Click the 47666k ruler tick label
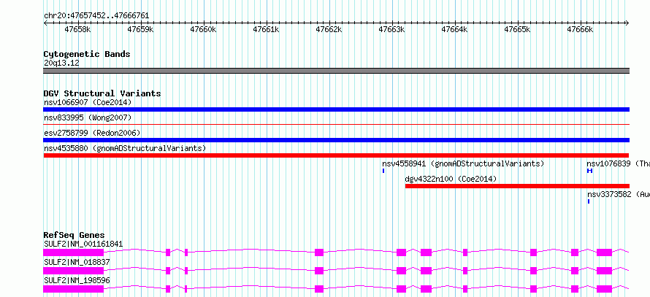 (581, 30)
